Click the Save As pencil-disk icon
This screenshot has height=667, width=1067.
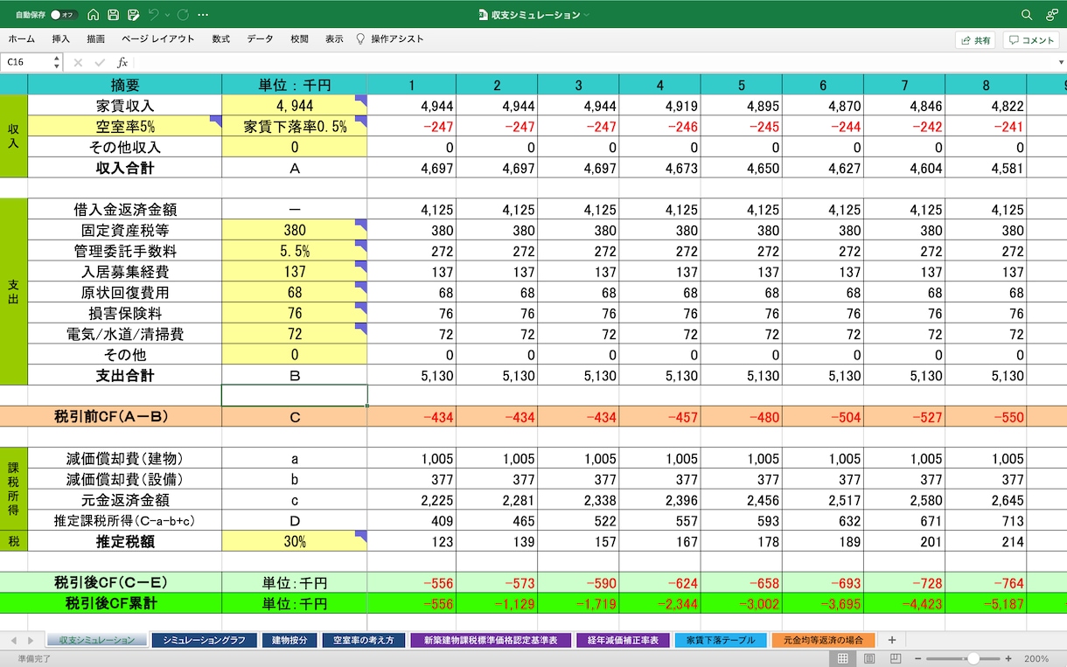[x=134, y=15]
